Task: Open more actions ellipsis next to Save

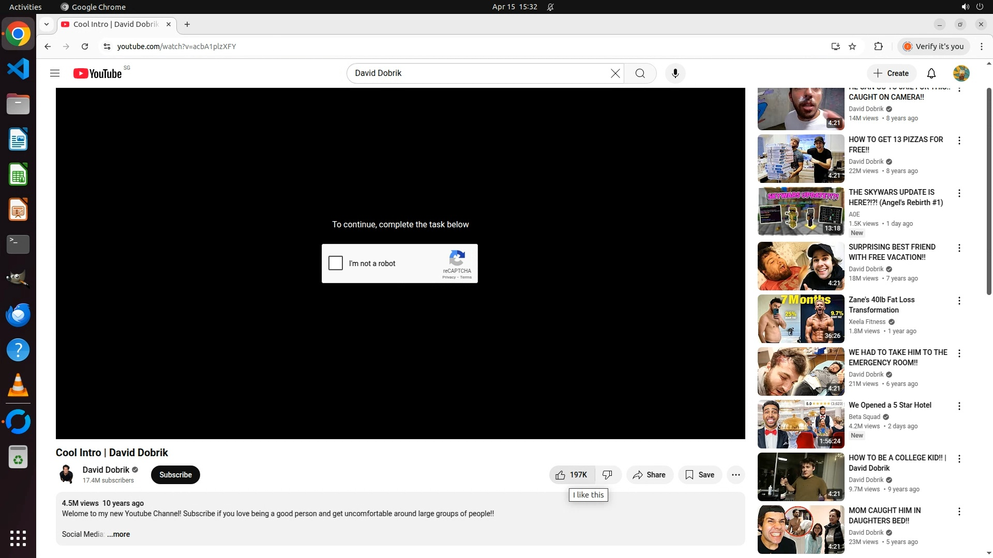Action: click(x=735, y=475)
